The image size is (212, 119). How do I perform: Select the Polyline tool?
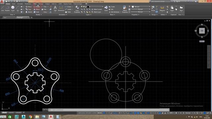[x=7, y=8]
